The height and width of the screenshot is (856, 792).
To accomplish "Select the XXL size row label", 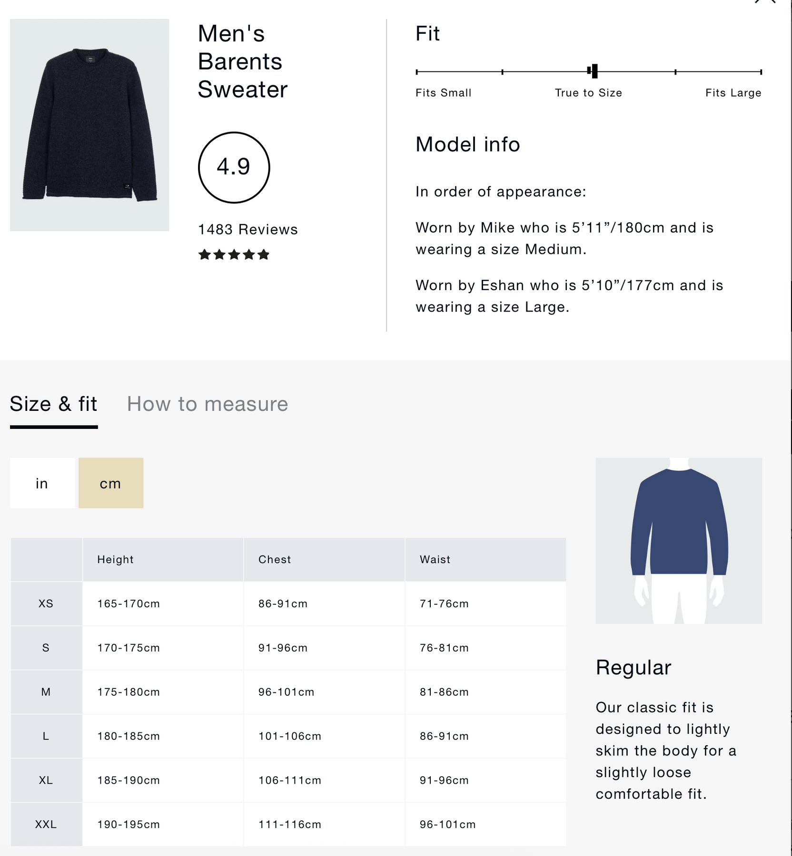I will (46, 825).
